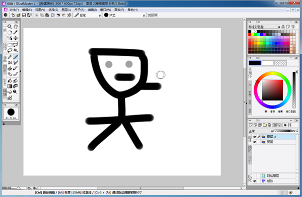Image resolution: width=302 pixels, height=197 pixels.
Task: Click the undo arrow in toolbar
Action: (58, 15)
